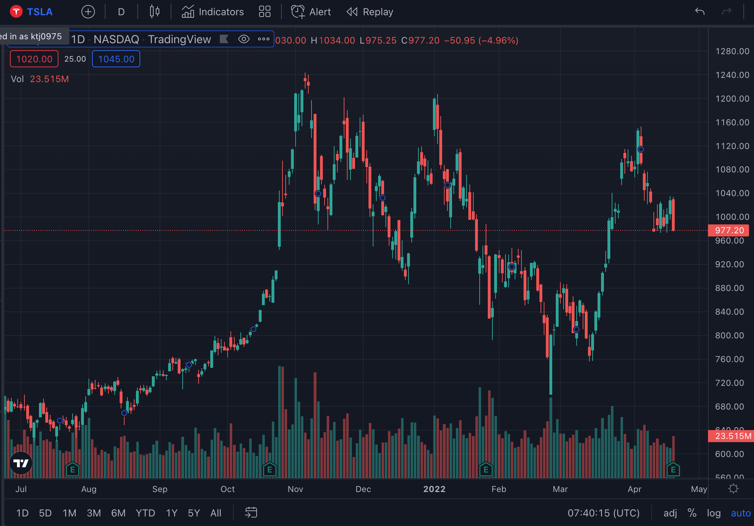Open the indicator templates grid icon
This screenshot has height=526, width=754.
click(x=264, y=12)
